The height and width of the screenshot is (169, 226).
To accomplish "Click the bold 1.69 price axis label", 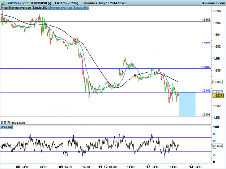I will (x=216, y=59).
